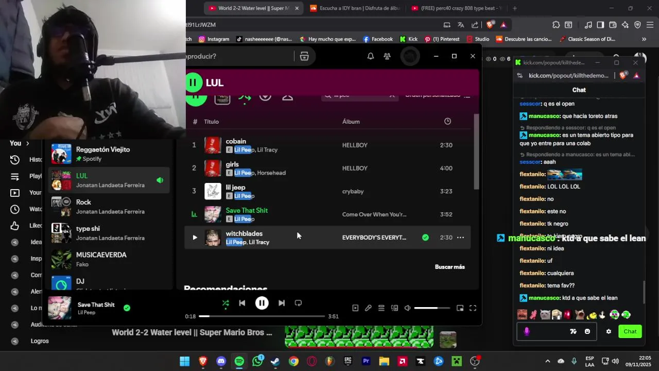Sort tracks by the Álbum column

pos(351,122)
